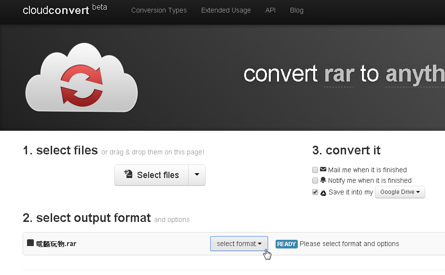
Task: Click the envelope mail icon
Action: 323,169
